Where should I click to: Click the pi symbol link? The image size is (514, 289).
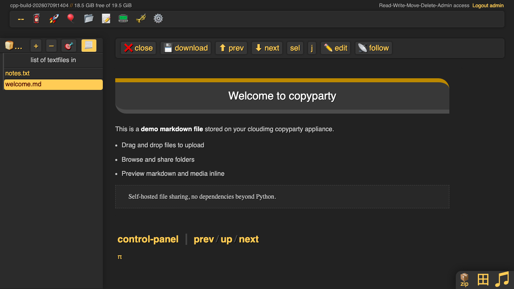(120, 257)
